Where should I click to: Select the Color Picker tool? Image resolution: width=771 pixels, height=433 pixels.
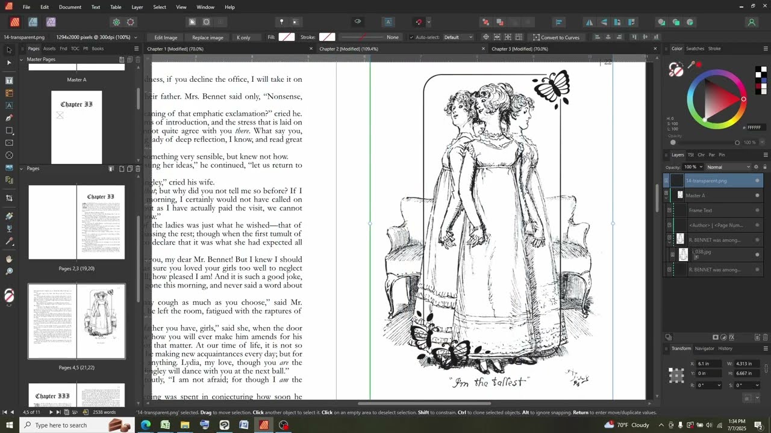[9, 241]
